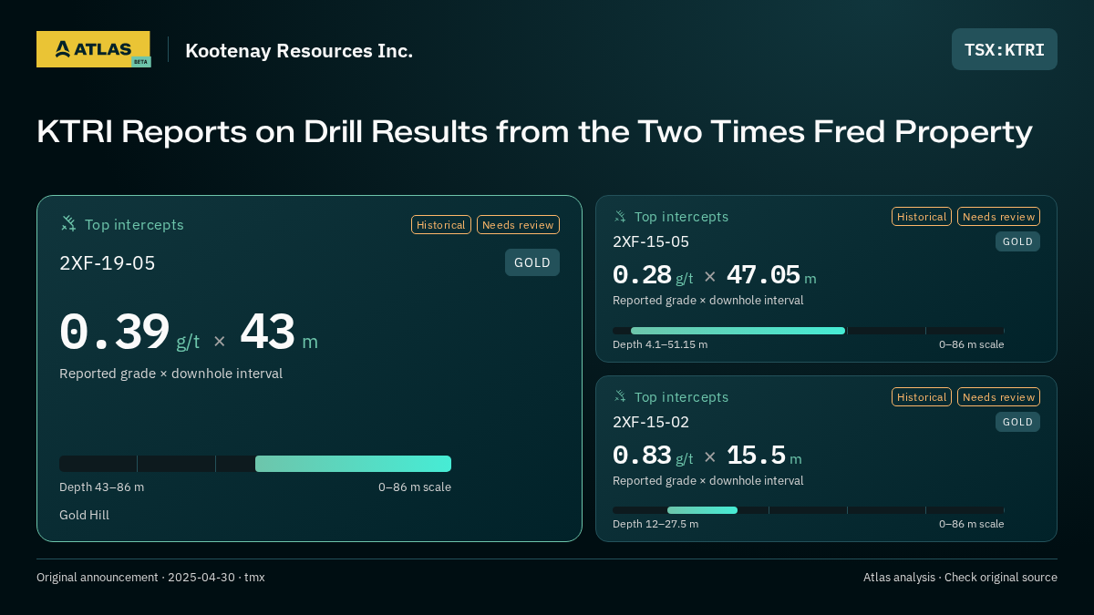The width and height of the screenshot is (1094, 615).
Task: Click Needs review tag on 2XF-19-05 card
Action: pyautogui.click(x=518, y=225)
